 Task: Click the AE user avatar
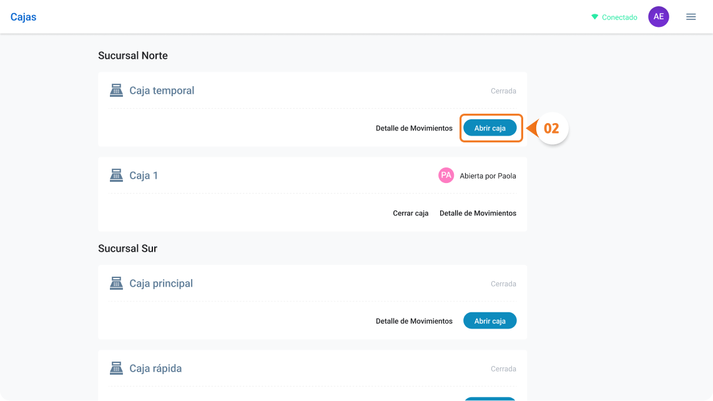click(x=659, y=17)
